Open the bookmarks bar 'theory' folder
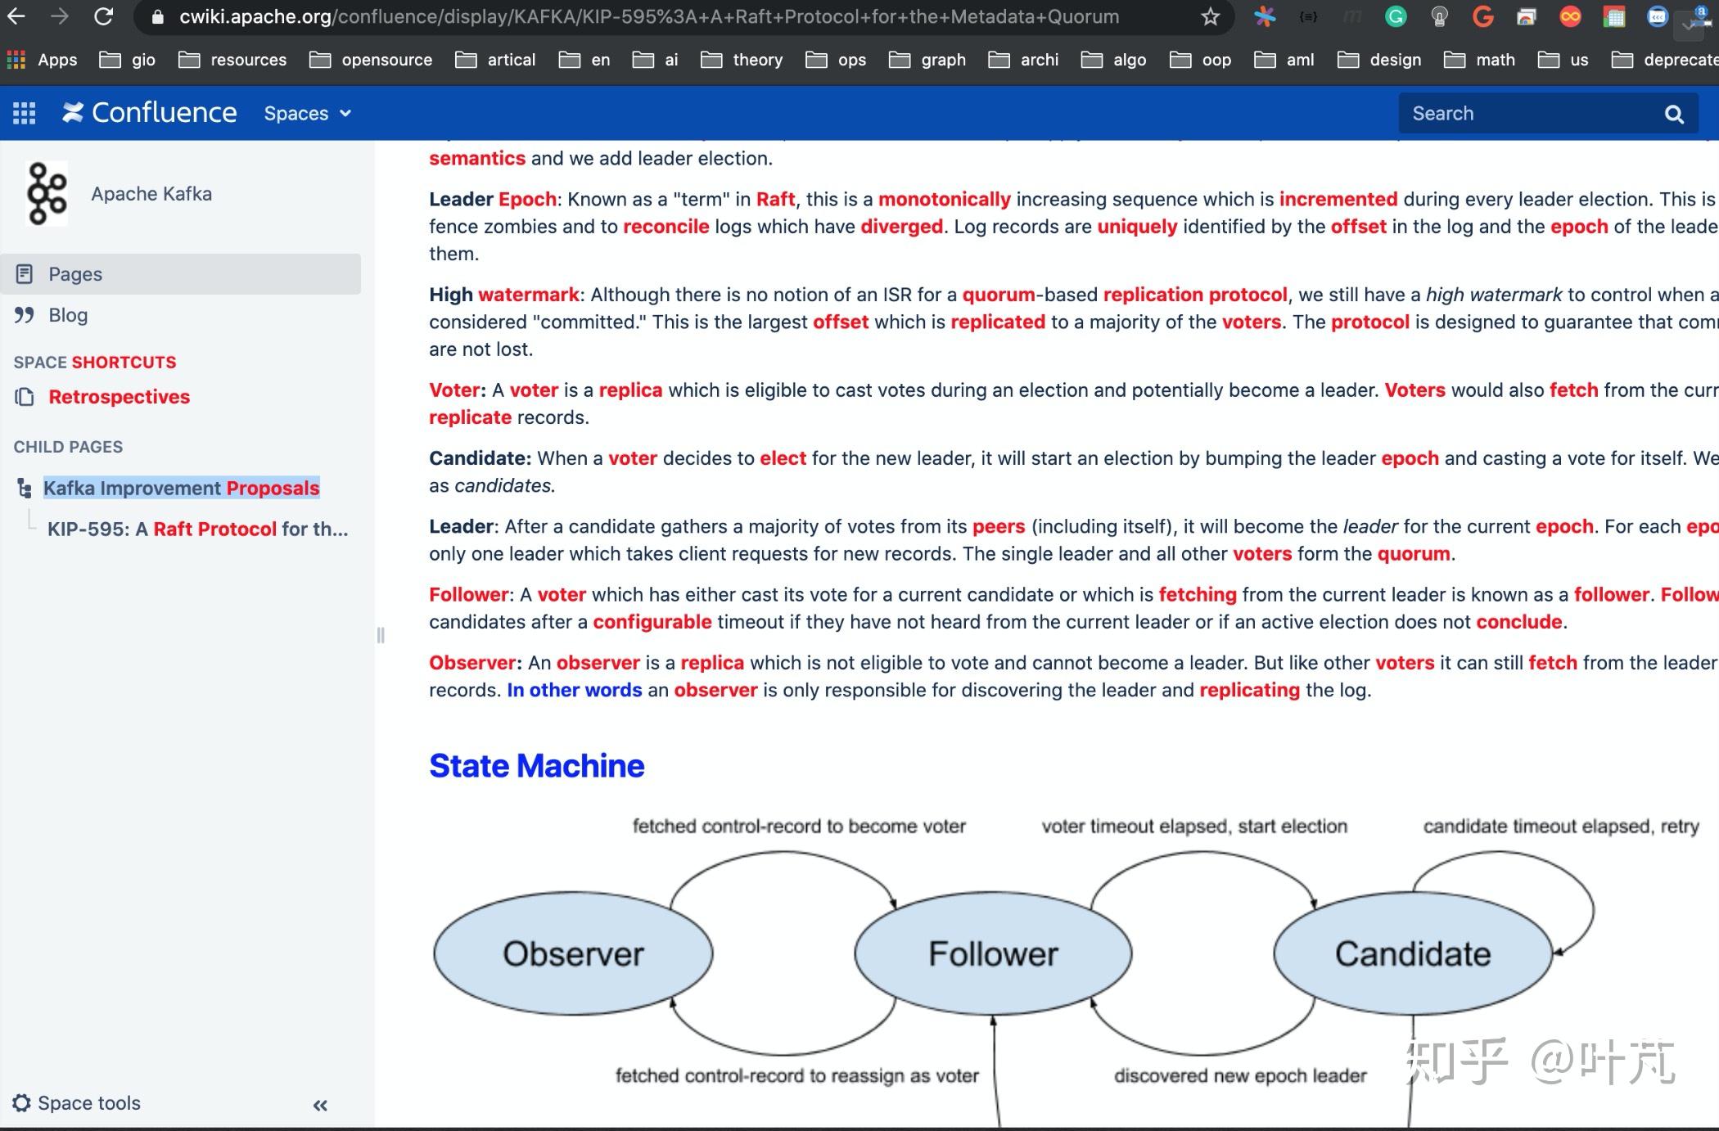The height and width of the screenshot is (1131, 1719). [757, 59]
